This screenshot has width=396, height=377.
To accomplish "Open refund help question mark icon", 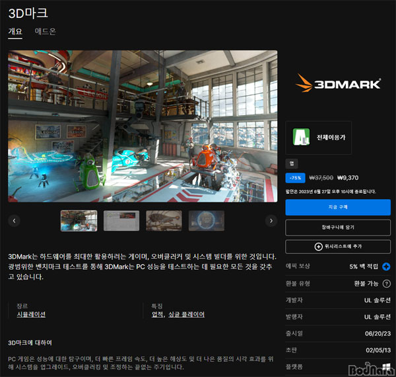I will coord(386,284).
